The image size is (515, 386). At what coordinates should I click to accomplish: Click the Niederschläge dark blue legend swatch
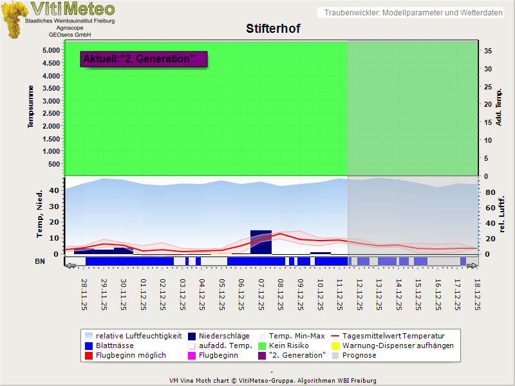pos(192,336)
